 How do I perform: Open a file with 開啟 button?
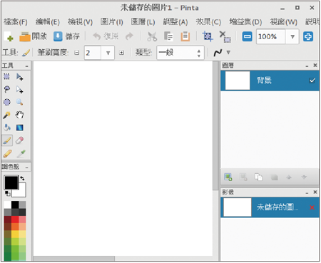click(x=33, y=36)
